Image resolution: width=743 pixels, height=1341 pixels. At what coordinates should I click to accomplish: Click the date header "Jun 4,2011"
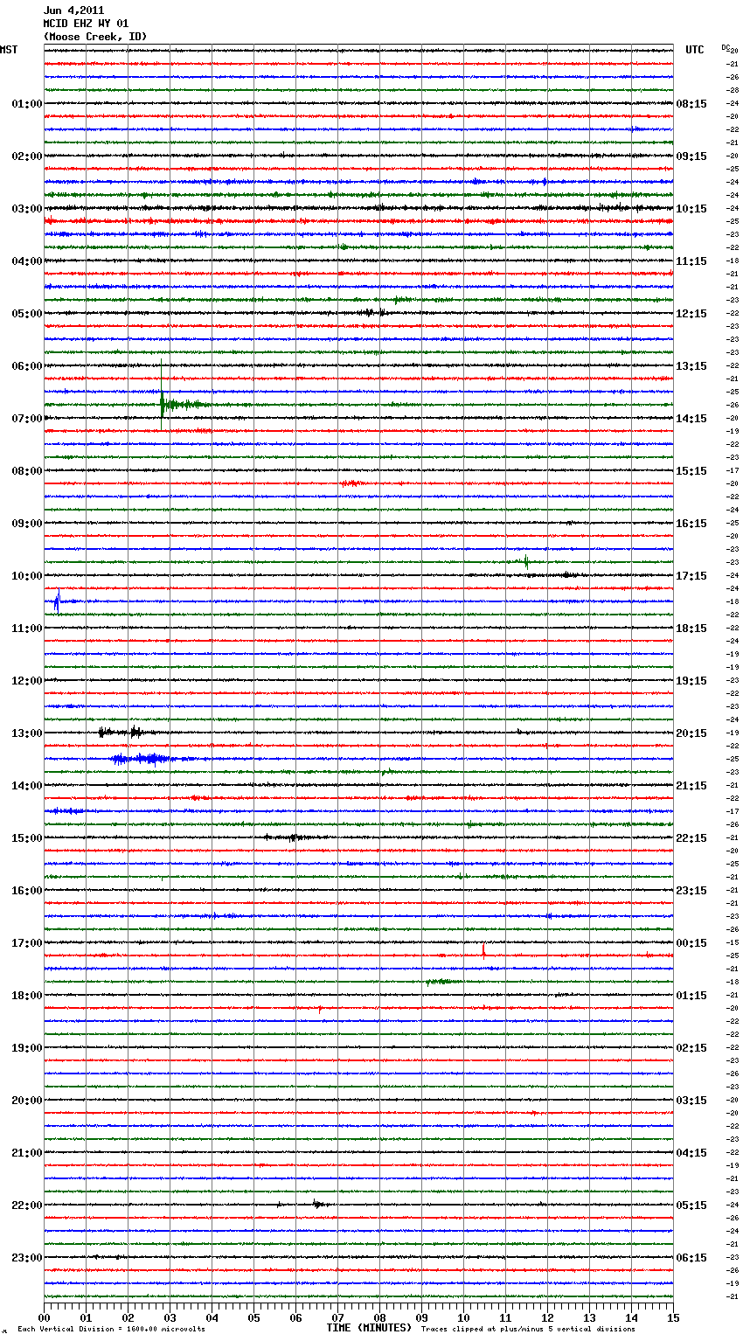tap(73, 10)
